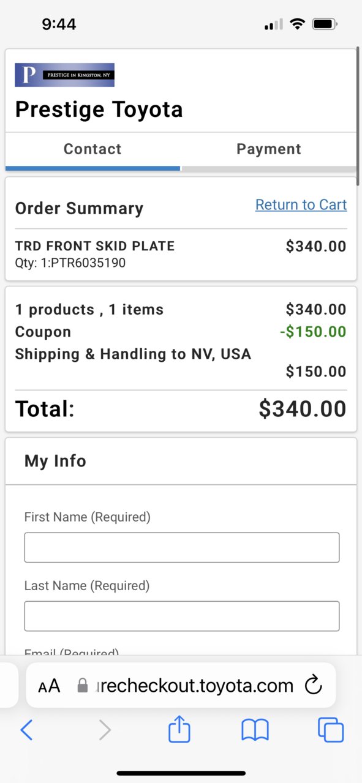Click the Prestige Kingston dealer logo
The width and height of the screenshot is (362, 783).
[64, 75]
